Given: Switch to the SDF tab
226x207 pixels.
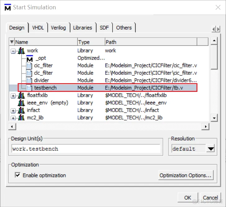Looking at the screenshot, I should [104, 28].
